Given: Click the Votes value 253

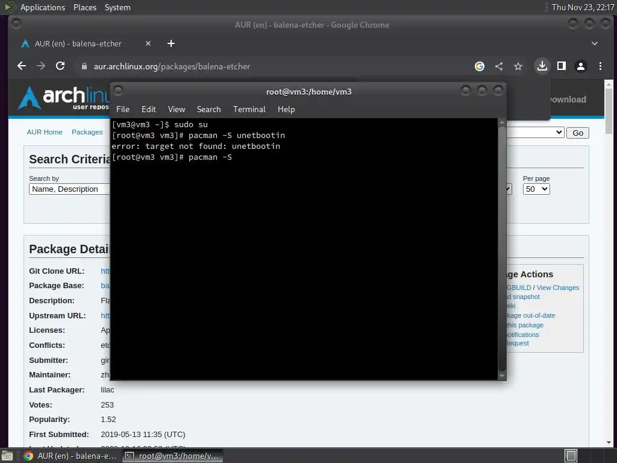Looking at the screenshot, I should point(107,405).
